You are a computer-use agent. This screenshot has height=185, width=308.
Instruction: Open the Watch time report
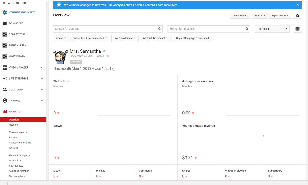(x=15, y=161)
